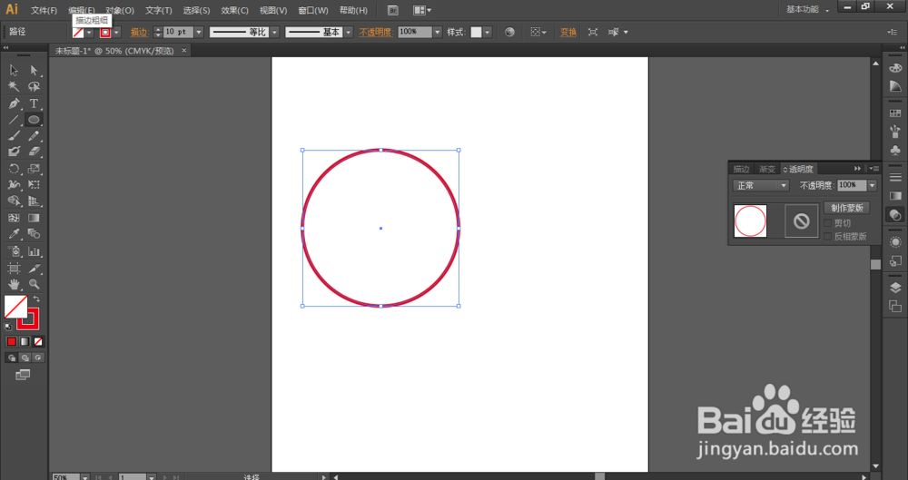Screen dimensions: 908x480
Task: Select the Artboard tool
Action: pyautogui.click(x=14, y=268)
